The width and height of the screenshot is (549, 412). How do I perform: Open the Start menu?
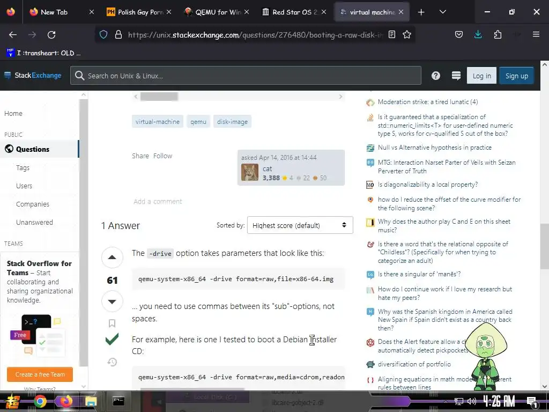(x=13, y=401)
